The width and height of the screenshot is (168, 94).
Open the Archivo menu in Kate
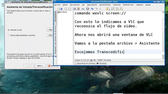click(57, 5)
